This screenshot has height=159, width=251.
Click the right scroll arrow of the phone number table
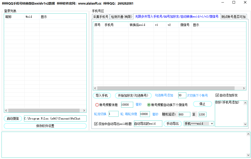(244, 88)
